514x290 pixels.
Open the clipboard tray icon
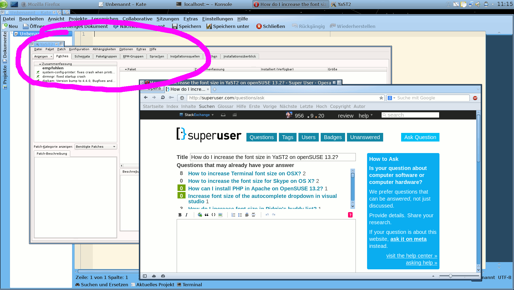click(463, 4)
